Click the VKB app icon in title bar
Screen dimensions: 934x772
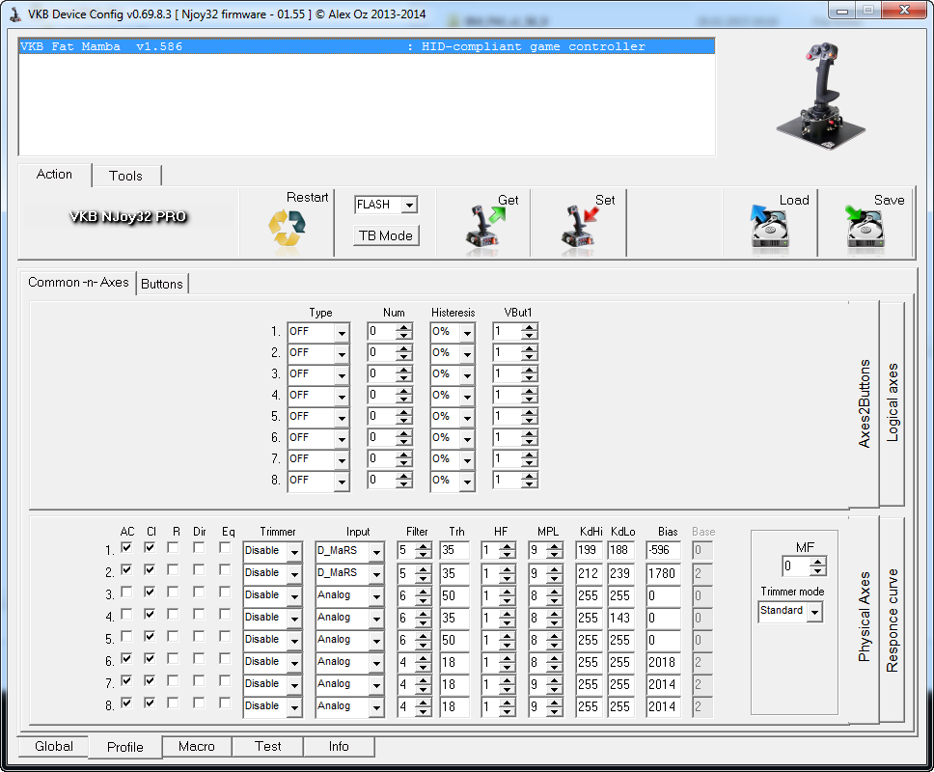[14, 14]
